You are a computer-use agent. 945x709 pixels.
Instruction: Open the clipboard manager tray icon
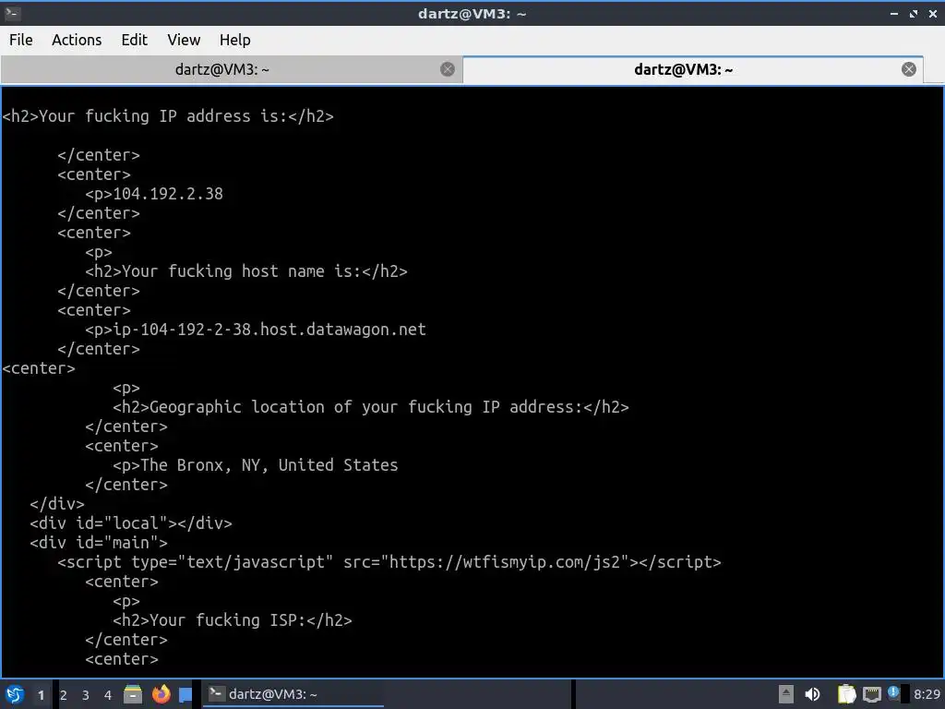[847, 694]
